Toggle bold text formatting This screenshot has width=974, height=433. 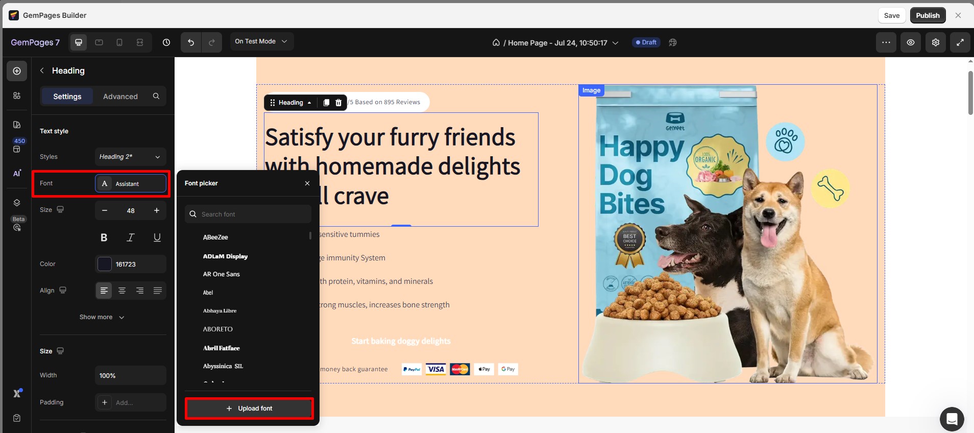pos(104,237)
